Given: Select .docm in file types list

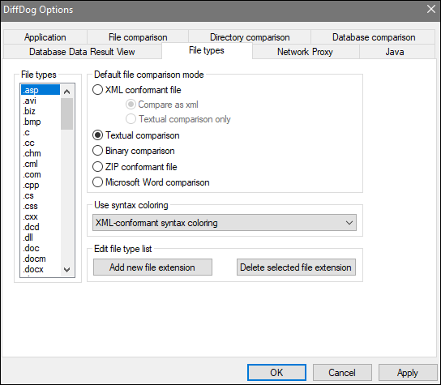Looking at the screenshot, I should coord(41,259).
